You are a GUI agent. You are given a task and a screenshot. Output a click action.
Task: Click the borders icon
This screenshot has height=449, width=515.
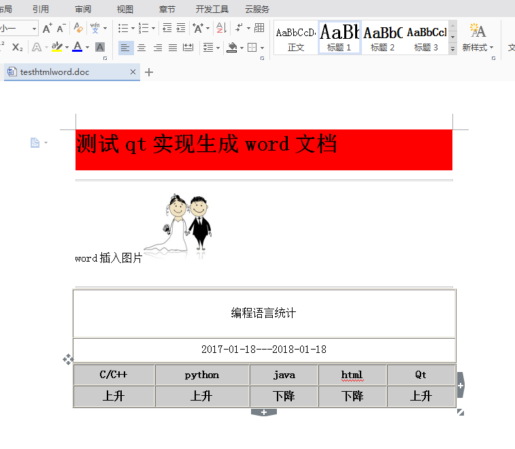tap(252, 48)
